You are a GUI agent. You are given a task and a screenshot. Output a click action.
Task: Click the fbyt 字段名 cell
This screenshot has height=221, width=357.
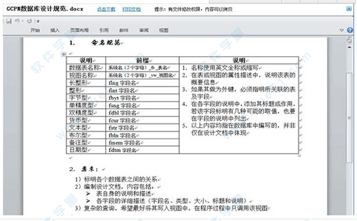[x=143, y=98]
